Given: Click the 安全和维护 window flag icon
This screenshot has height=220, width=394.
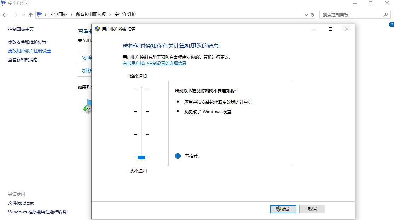Looking at the screenshot, I should (x=4, y=3).
